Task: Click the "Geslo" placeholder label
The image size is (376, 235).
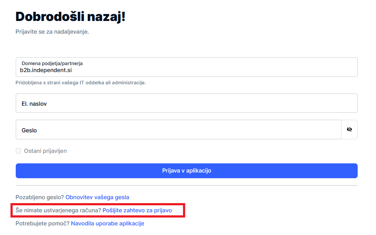Action: [x=30, y=130]
